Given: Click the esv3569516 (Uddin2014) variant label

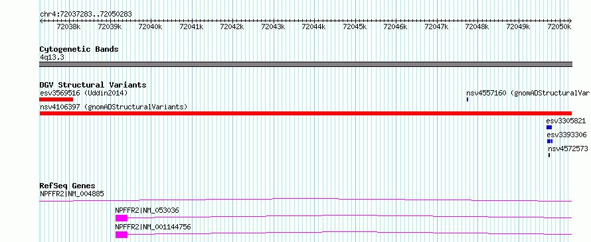Looking at the screenshot, I should tap(84, 93).
